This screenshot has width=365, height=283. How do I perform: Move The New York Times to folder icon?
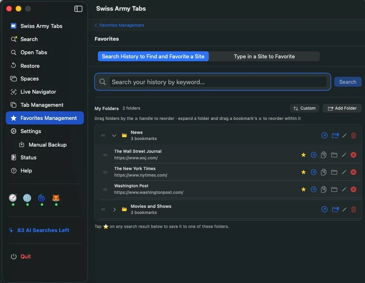tap(334, 172)
